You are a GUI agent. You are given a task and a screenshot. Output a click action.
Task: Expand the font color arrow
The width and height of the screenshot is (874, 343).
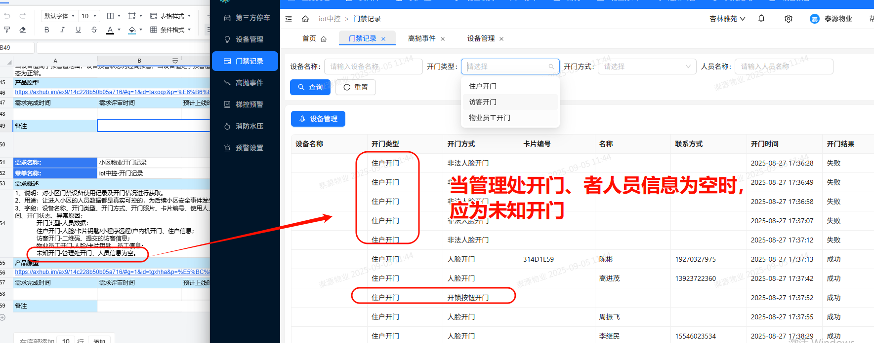(119, 30)
